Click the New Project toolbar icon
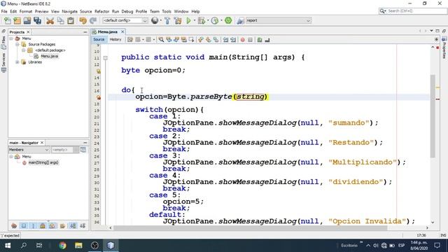This screenshot has height=252, width=448. tap(17, 20)
